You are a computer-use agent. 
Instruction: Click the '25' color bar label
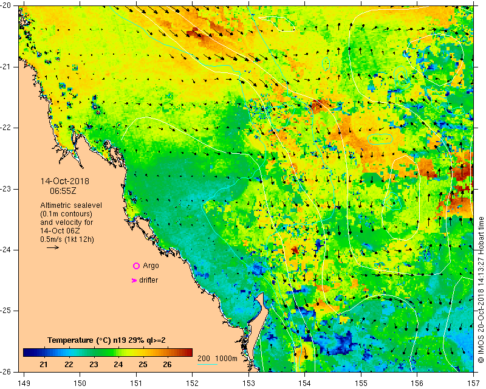click(x=143, y=365)
